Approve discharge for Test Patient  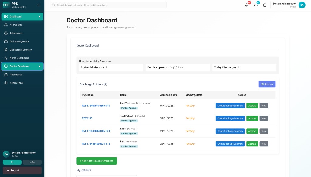252,118
